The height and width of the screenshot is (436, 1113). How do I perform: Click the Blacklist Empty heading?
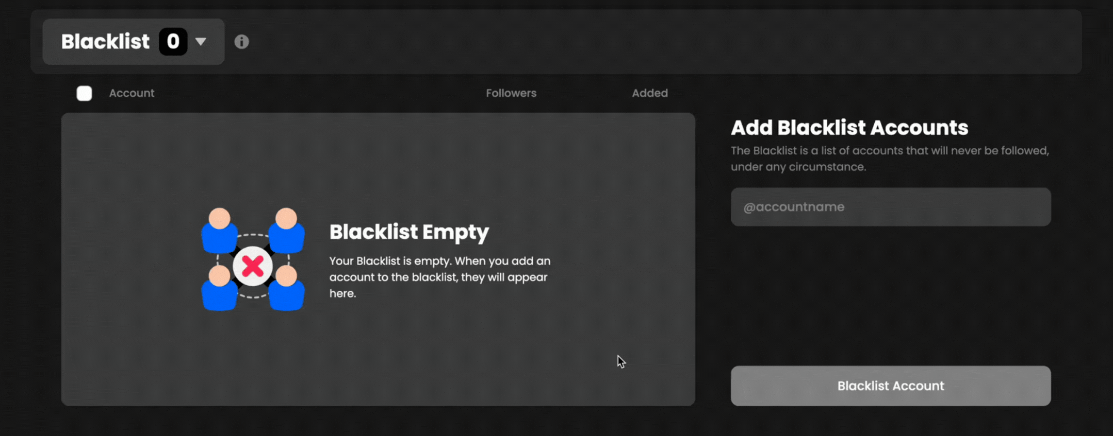click(409, 232)
